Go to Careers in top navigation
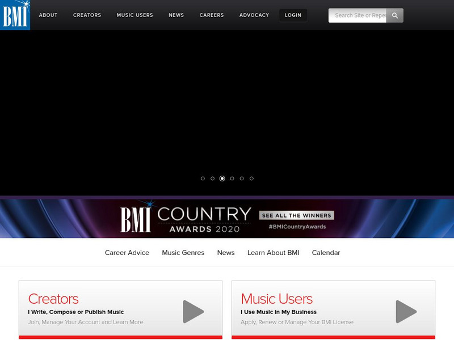 tap(211, 15)
